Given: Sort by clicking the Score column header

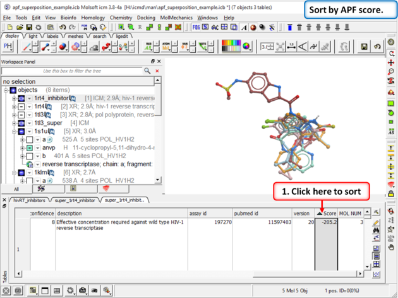Looking at the screenshot, I should (327, 214).
